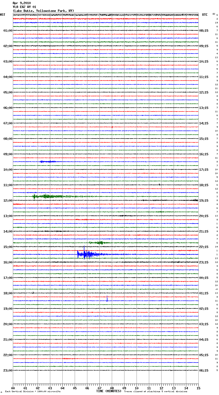Click the 08:15 UTC time label
The height and width of the screenshot is (395, 219).
coord(204,31)
